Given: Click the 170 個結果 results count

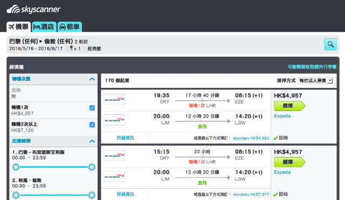Looking at the screenshot, I should point(117,80).
